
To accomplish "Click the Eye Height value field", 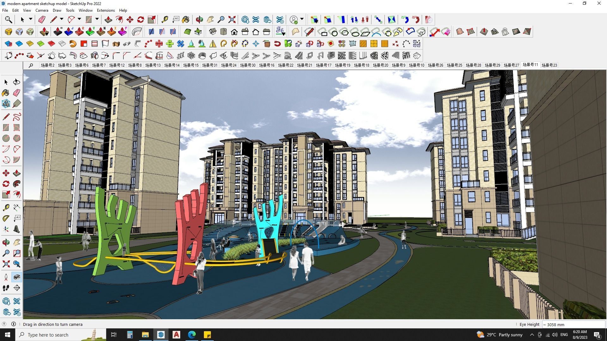I will (x=573, y=325).
